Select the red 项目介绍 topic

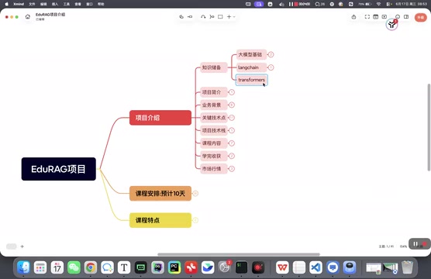(x=160, y=118)
